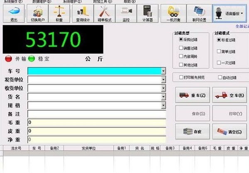Click the green 稳定 indicator light

pyautogui.click(x=32, y=59)
